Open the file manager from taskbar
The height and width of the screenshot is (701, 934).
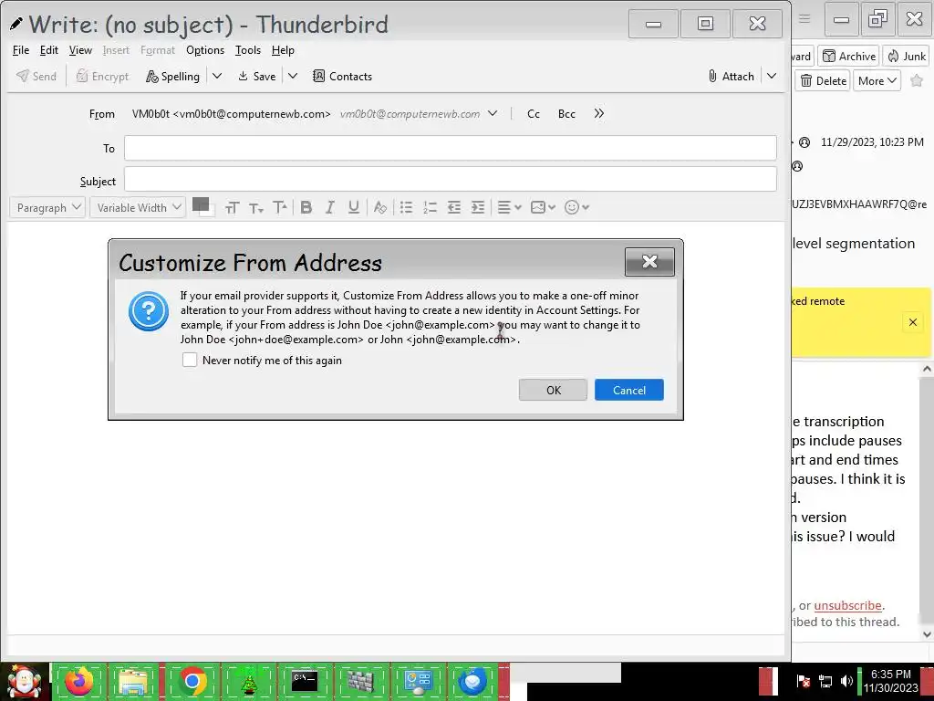133,681
